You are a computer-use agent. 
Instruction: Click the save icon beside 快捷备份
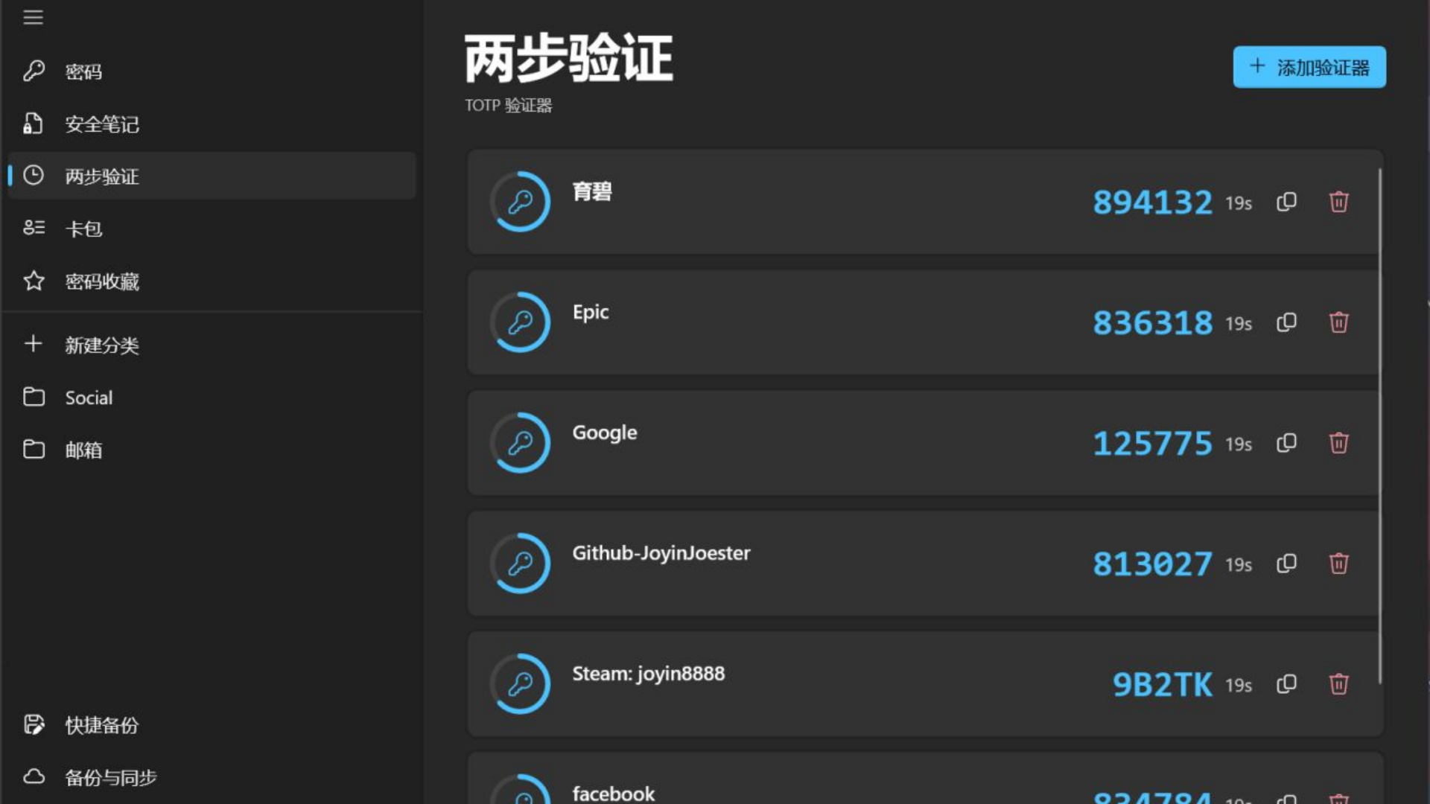point(34,724)
